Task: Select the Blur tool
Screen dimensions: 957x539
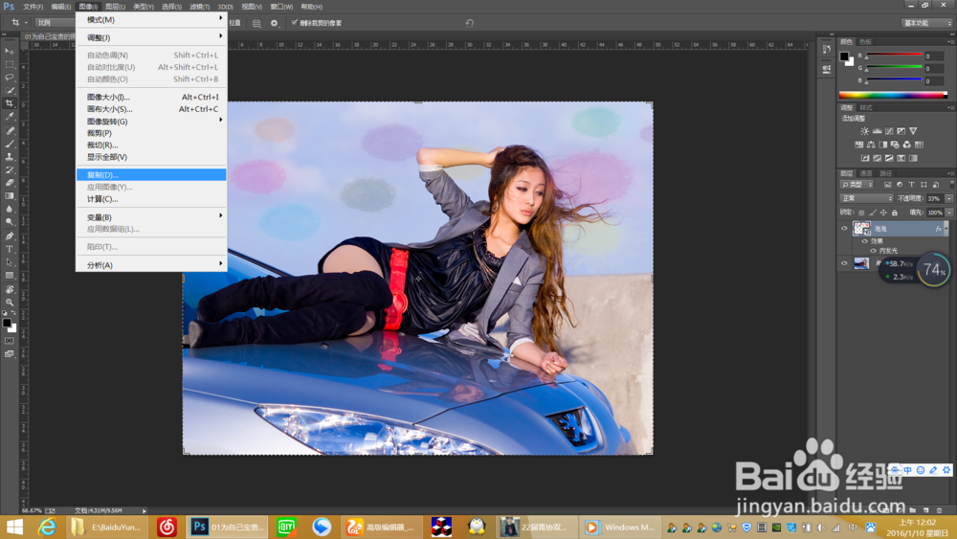Action: coord(10,209)
